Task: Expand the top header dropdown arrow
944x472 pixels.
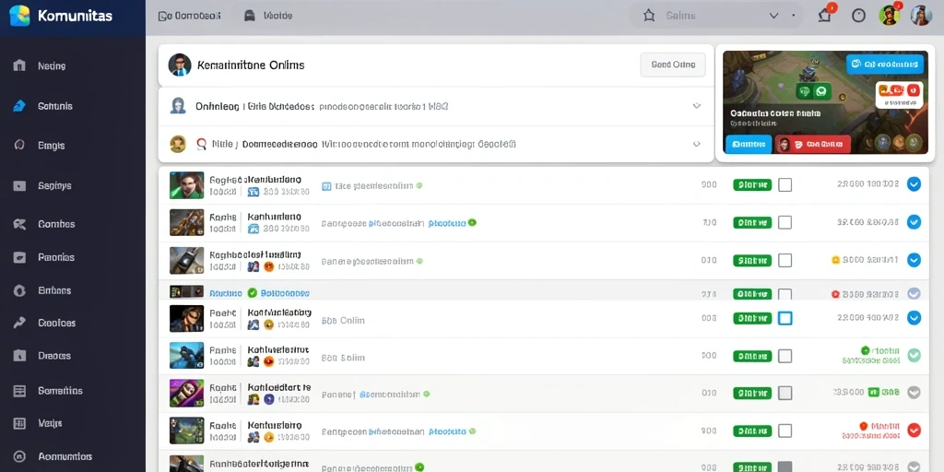Action: click(774, 16)
